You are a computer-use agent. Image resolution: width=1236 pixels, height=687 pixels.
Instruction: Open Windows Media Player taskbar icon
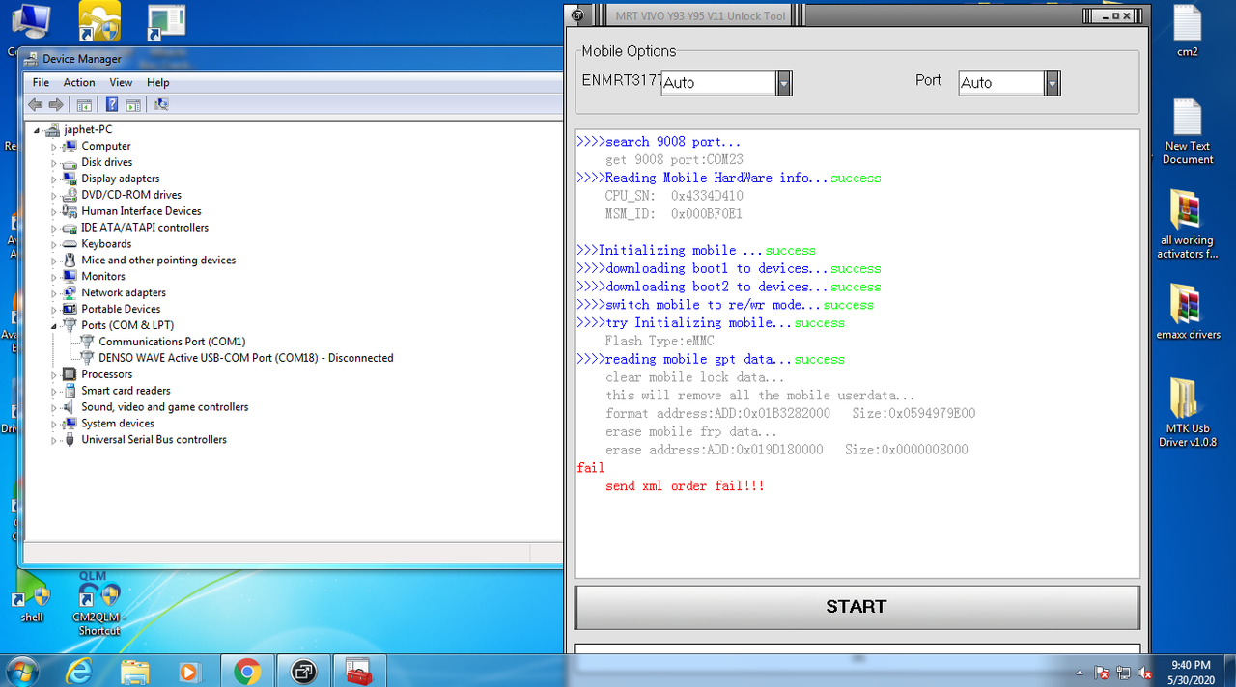pyautogui.click(x=190, y=670)
